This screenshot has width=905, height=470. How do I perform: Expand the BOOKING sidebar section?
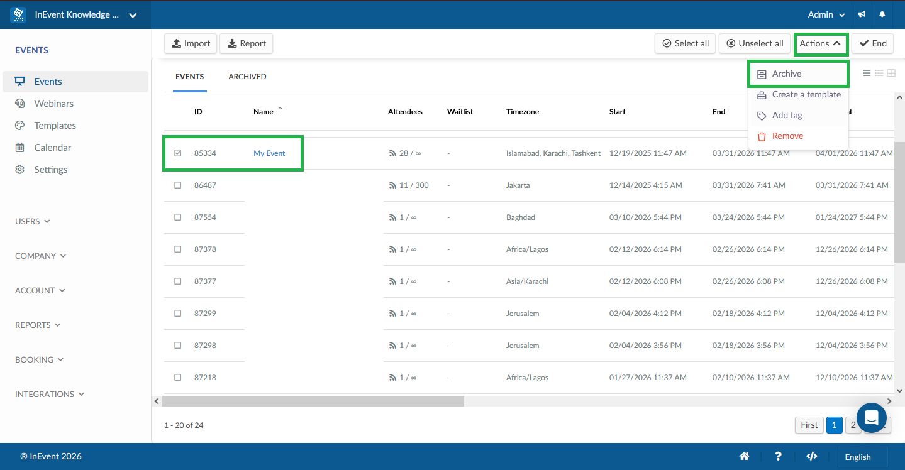click(x=39, y=359)
